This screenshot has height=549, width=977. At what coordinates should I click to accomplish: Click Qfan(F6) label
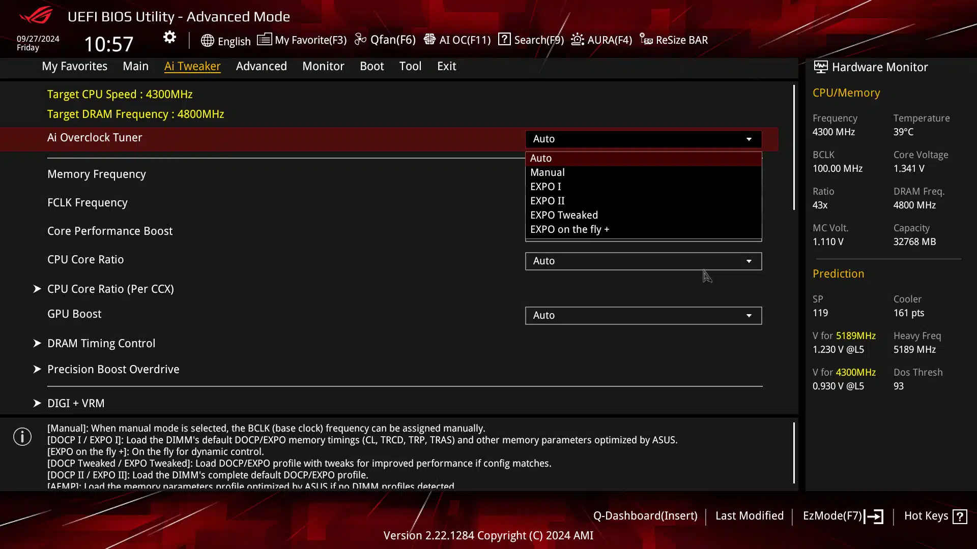tap(393, 40)
